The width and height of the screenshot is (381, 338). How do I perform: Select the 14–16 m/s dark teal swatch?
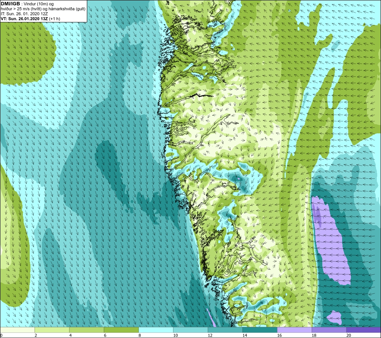tap(260, 330)
